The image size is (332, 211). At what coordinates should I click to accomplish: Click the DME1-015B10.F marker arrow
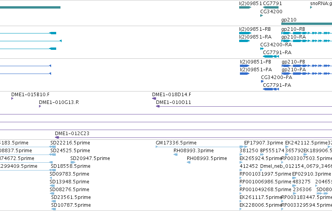tap(12, 98)
